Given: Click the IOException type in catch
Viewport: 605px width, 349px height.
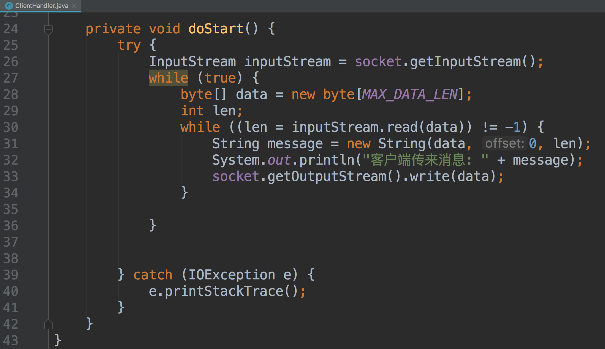Looking at the screenshot, I should 232,275.
